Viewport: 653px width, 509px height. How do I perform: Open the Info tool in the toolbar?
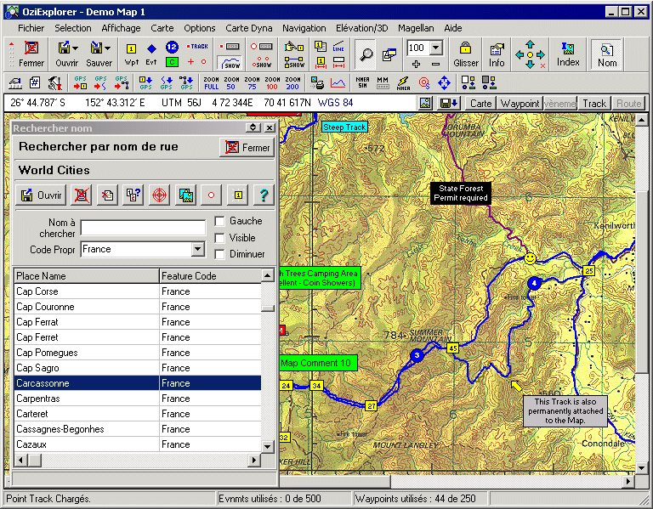(497, 54)
